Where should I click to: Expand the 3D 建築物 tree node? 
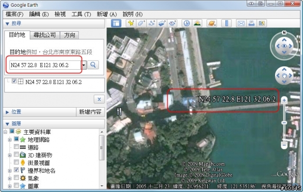click(9, 155)
